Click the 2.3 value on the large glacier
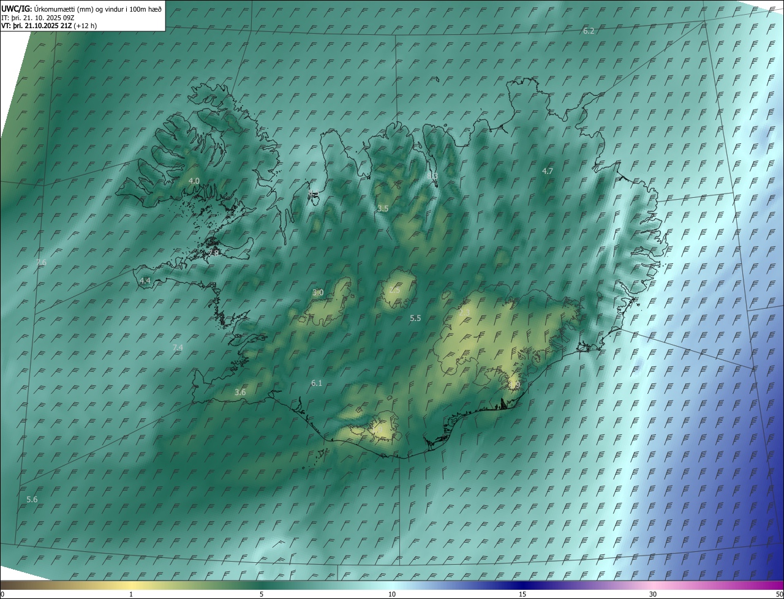This screenshot has width=784, height=599. point(464,314)
